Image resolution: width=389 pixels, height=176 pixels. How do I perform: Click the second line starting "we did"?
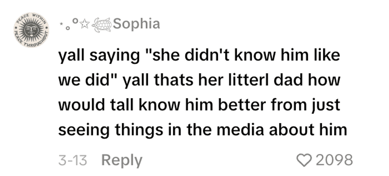[199, 81]
